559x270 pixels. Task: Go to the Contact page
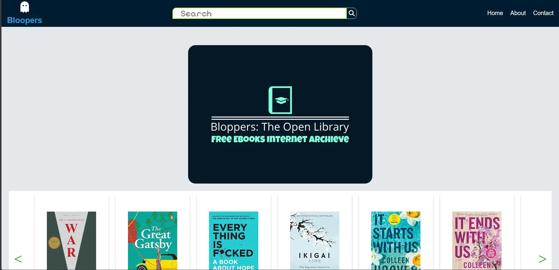[x=543, y=13]
